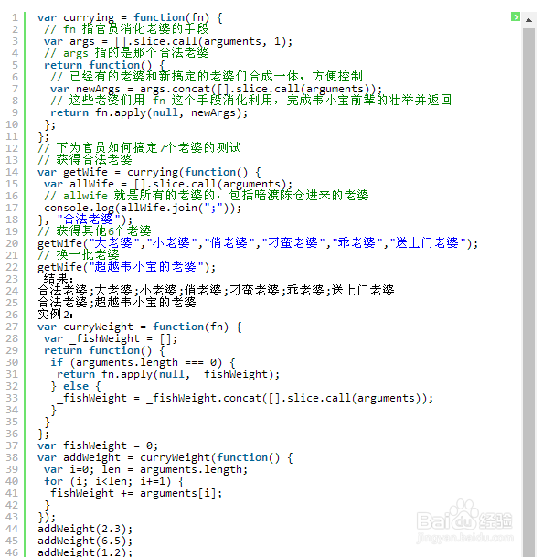The image size is (543, 557).
Task: Click the line 'addWeight(2.3);'
Action: (85, 529)
